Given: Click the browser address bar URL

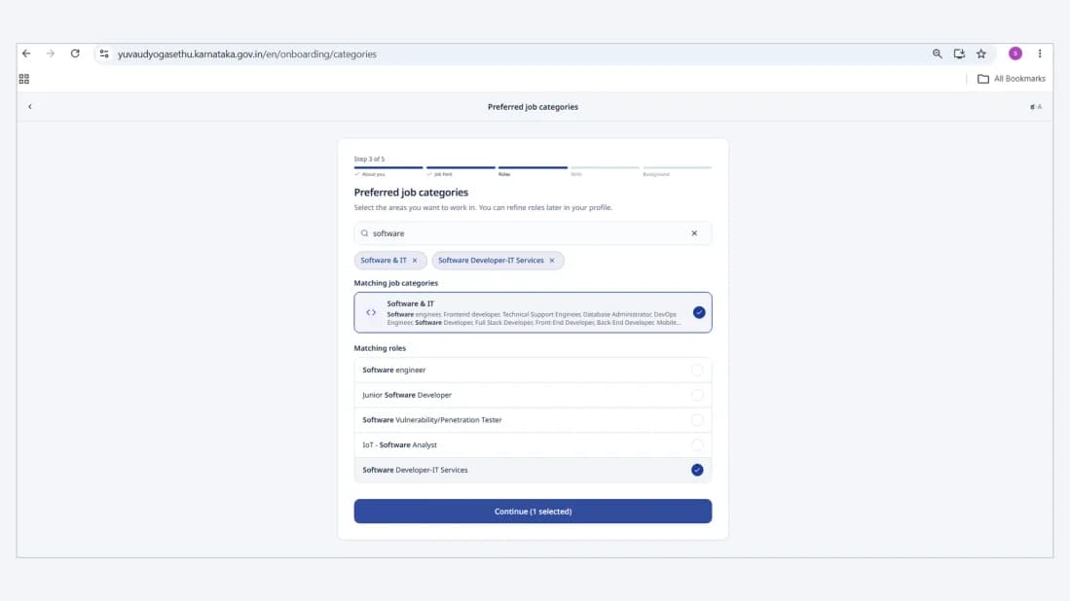Looking at the screenshot, I should tap(247, 53).
